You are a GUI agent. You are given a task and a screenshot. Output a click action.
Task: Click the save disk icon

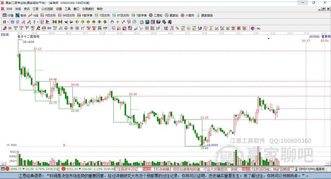(158, 22)
